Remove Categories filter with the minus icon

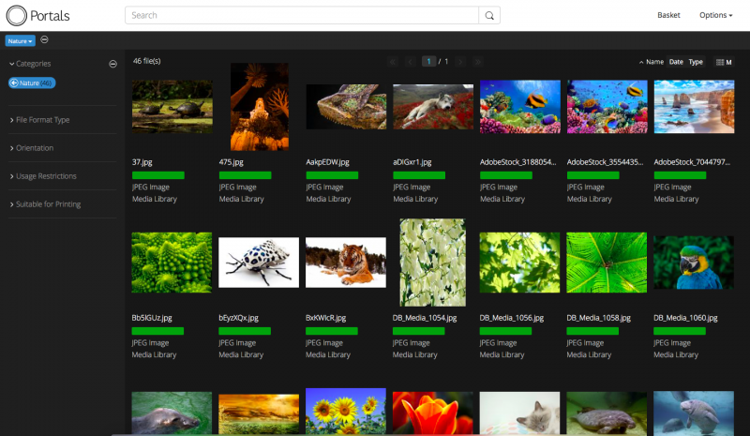pos(112,64)
